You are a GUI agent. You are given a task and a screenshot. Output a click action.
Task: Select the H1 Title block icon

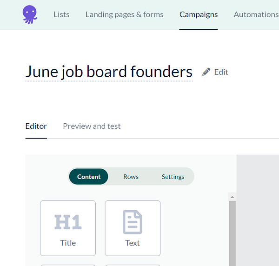tap(68, 222)
